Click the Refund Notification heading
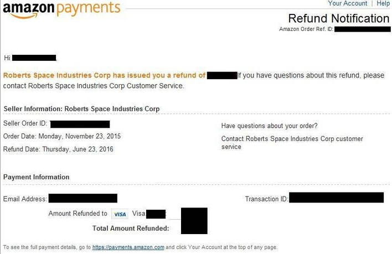 pyautogui.click(x=338, y=18)
